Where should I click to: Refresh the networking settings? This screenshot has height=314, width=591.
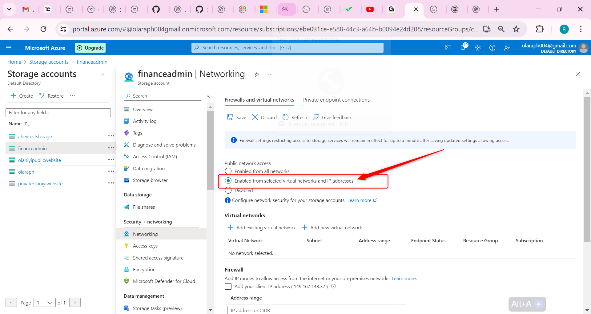(295, 117)
